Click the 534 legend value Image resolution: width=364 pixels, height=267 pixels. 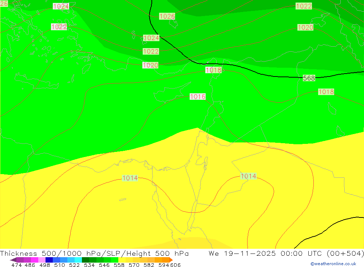89,265
